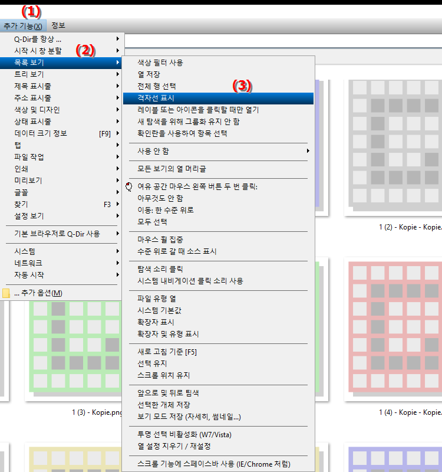Expand the 색상 및 디자인 submenu

tap(62, 110)
